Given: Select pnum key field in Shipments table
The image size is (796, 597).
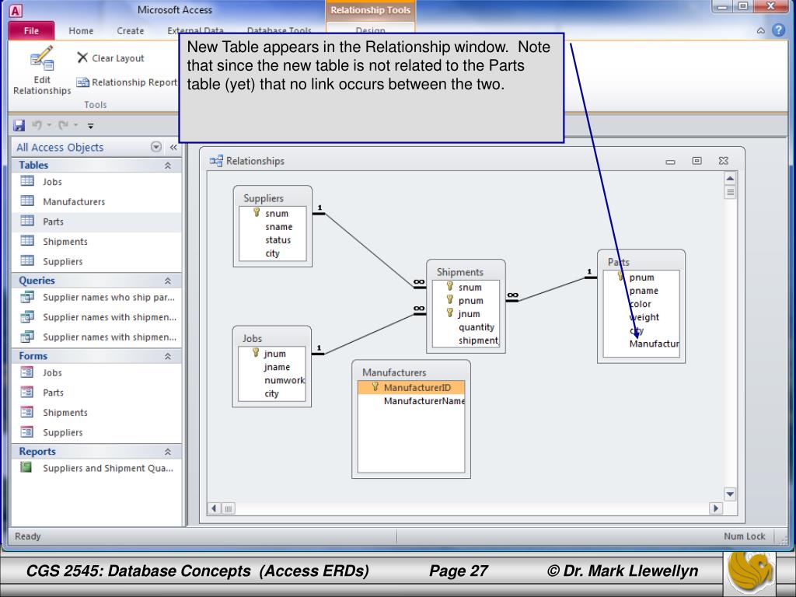Looking at the screenshot, I should [466, 301].
